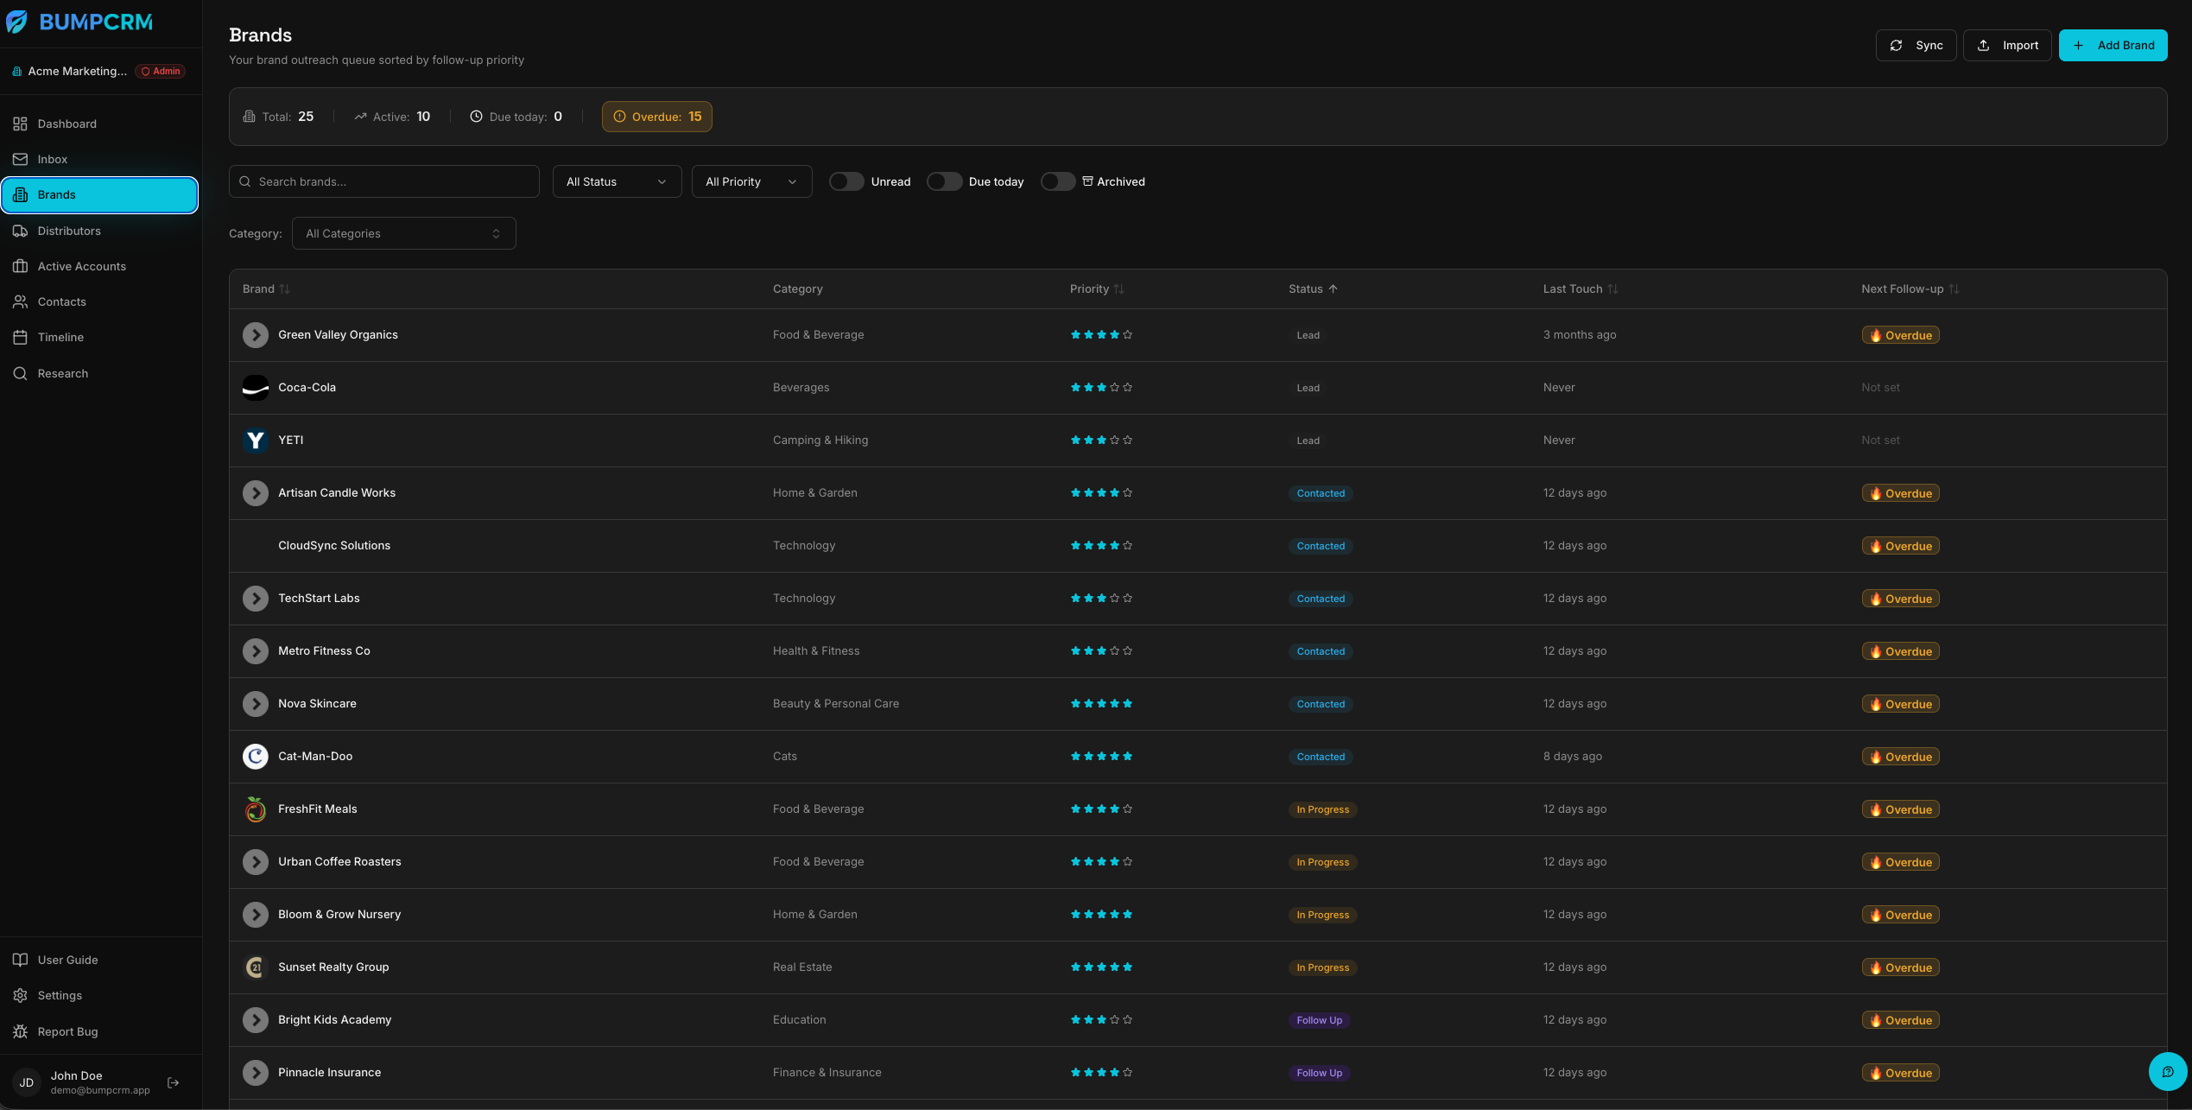Open Research in sidebar
This screenshot has width=2192, height=1110.
click(x=99, y=373)
